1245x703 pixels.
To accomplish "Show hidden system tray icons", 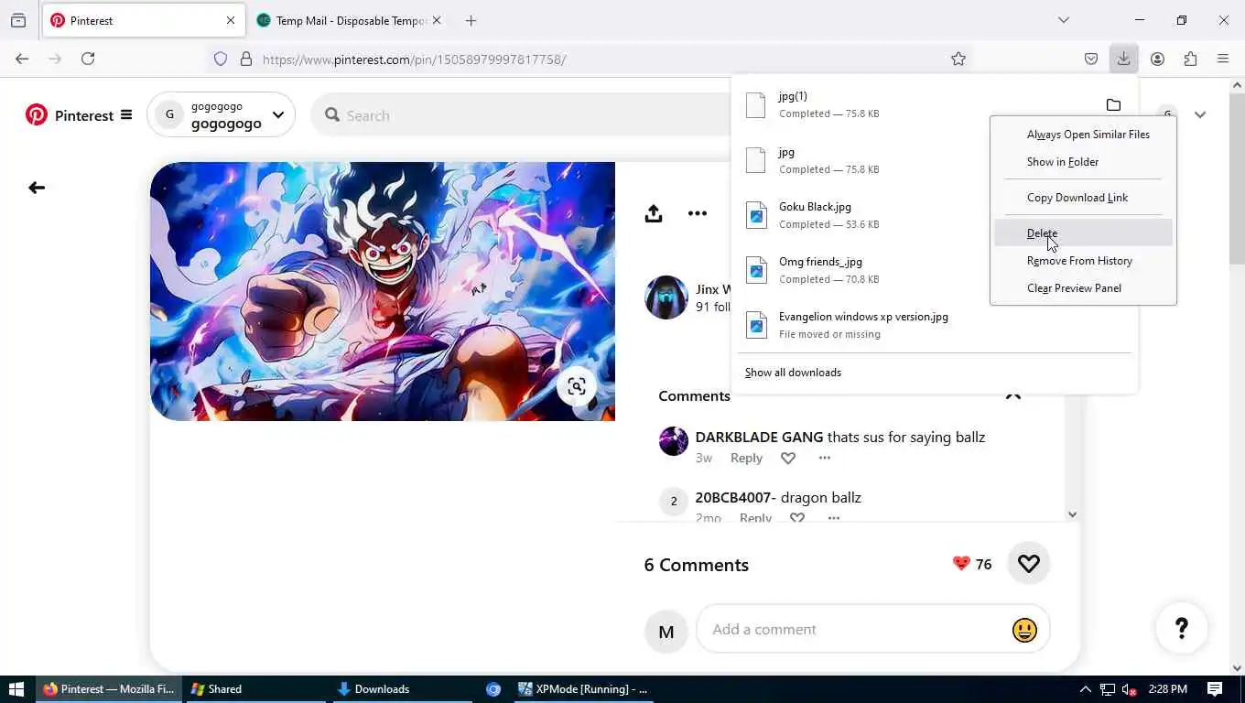I will (1085, 689).
